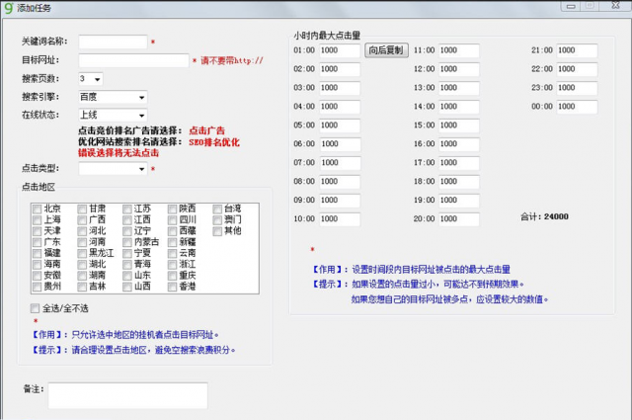Toggle the 全选/全不选 checkbox
Screen dimensions: 632x420
coord(37,309)
